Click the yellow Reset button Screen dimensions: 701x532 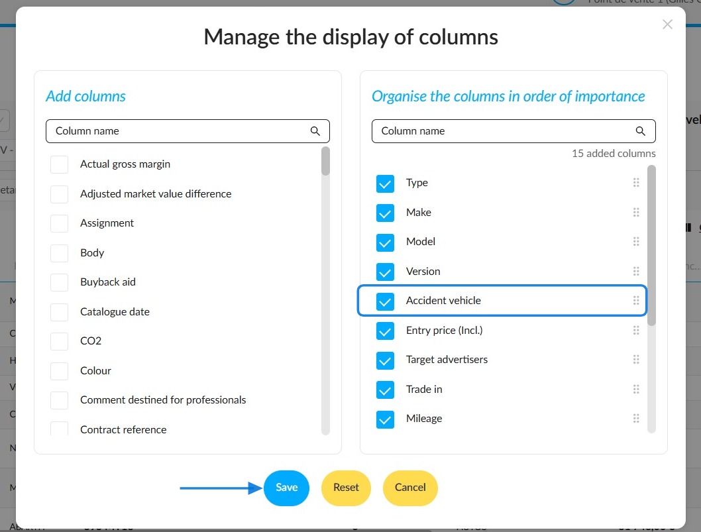tap(346, 488)
